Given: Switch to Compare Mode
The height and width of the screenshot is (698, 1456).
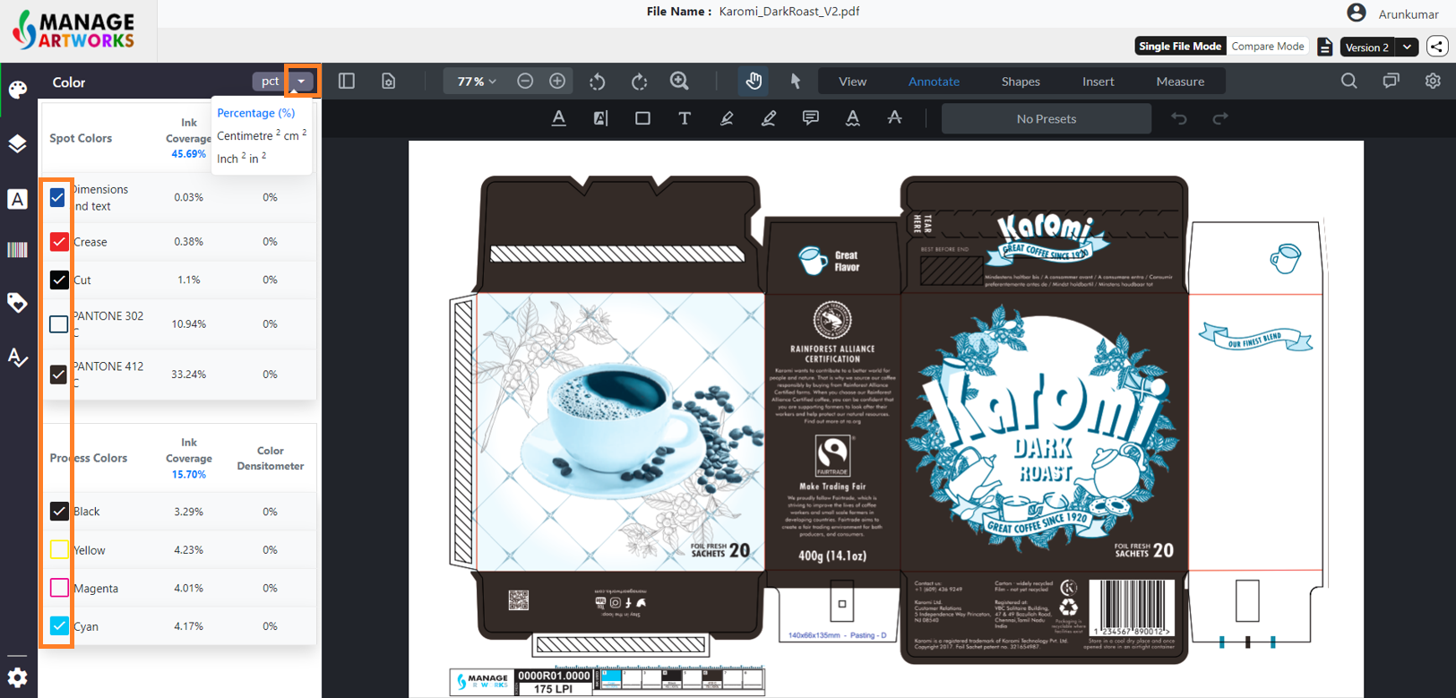Looking at the screenshot, I should click(x=1268, y=47).
